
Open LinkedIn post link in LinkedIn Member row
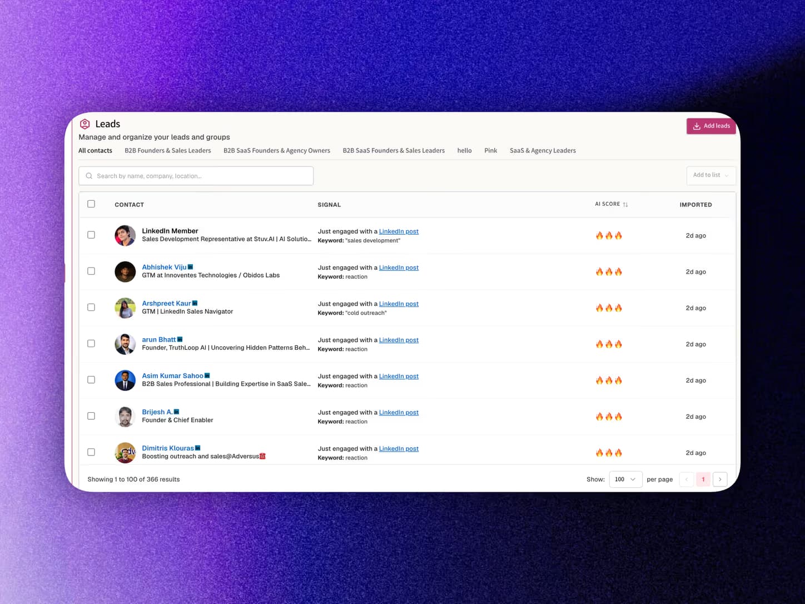pos(399,231)
